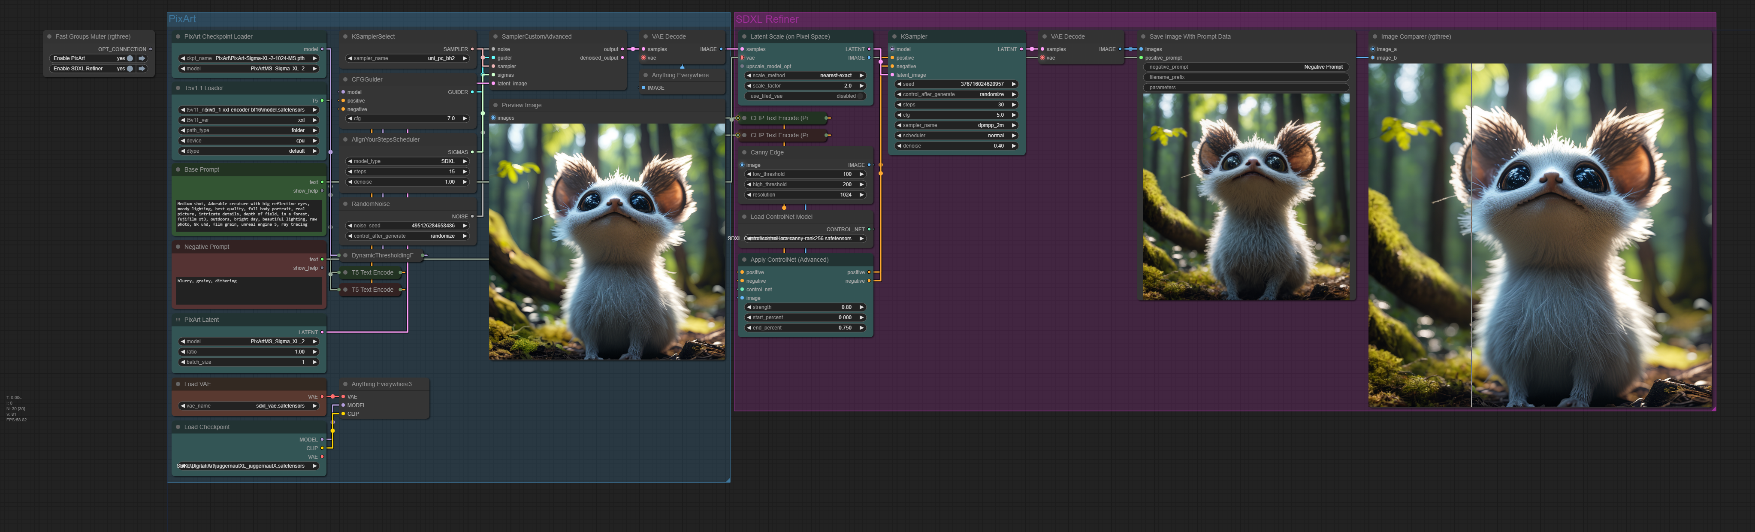Click the Enable SDXL Refiner navigate arrow icon

pos(142,69)
